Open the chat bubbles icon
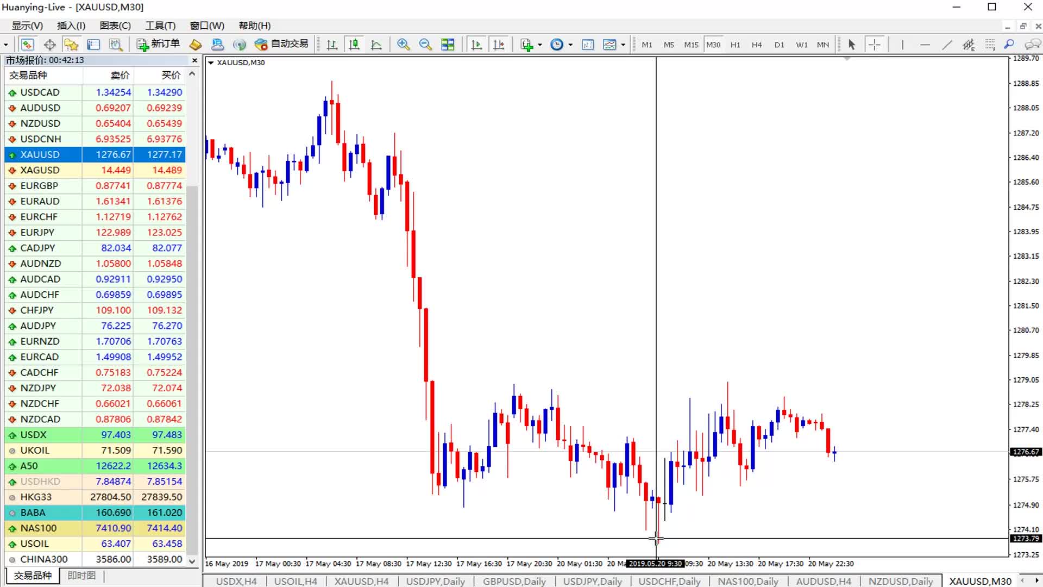 click(1032, 45)
